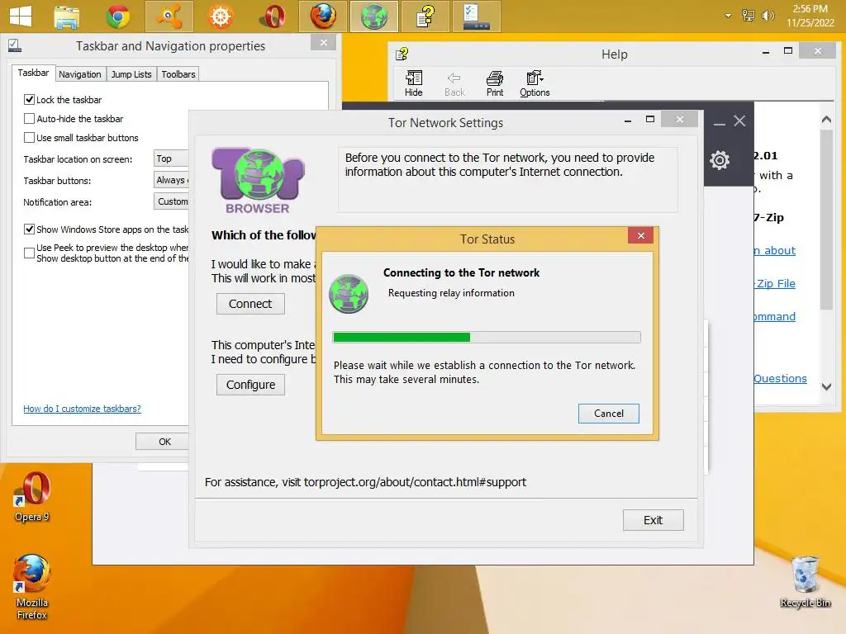Enable Use small taskbar buttons
This screenshot has height=634, width=846.
[x=29, y=138]
